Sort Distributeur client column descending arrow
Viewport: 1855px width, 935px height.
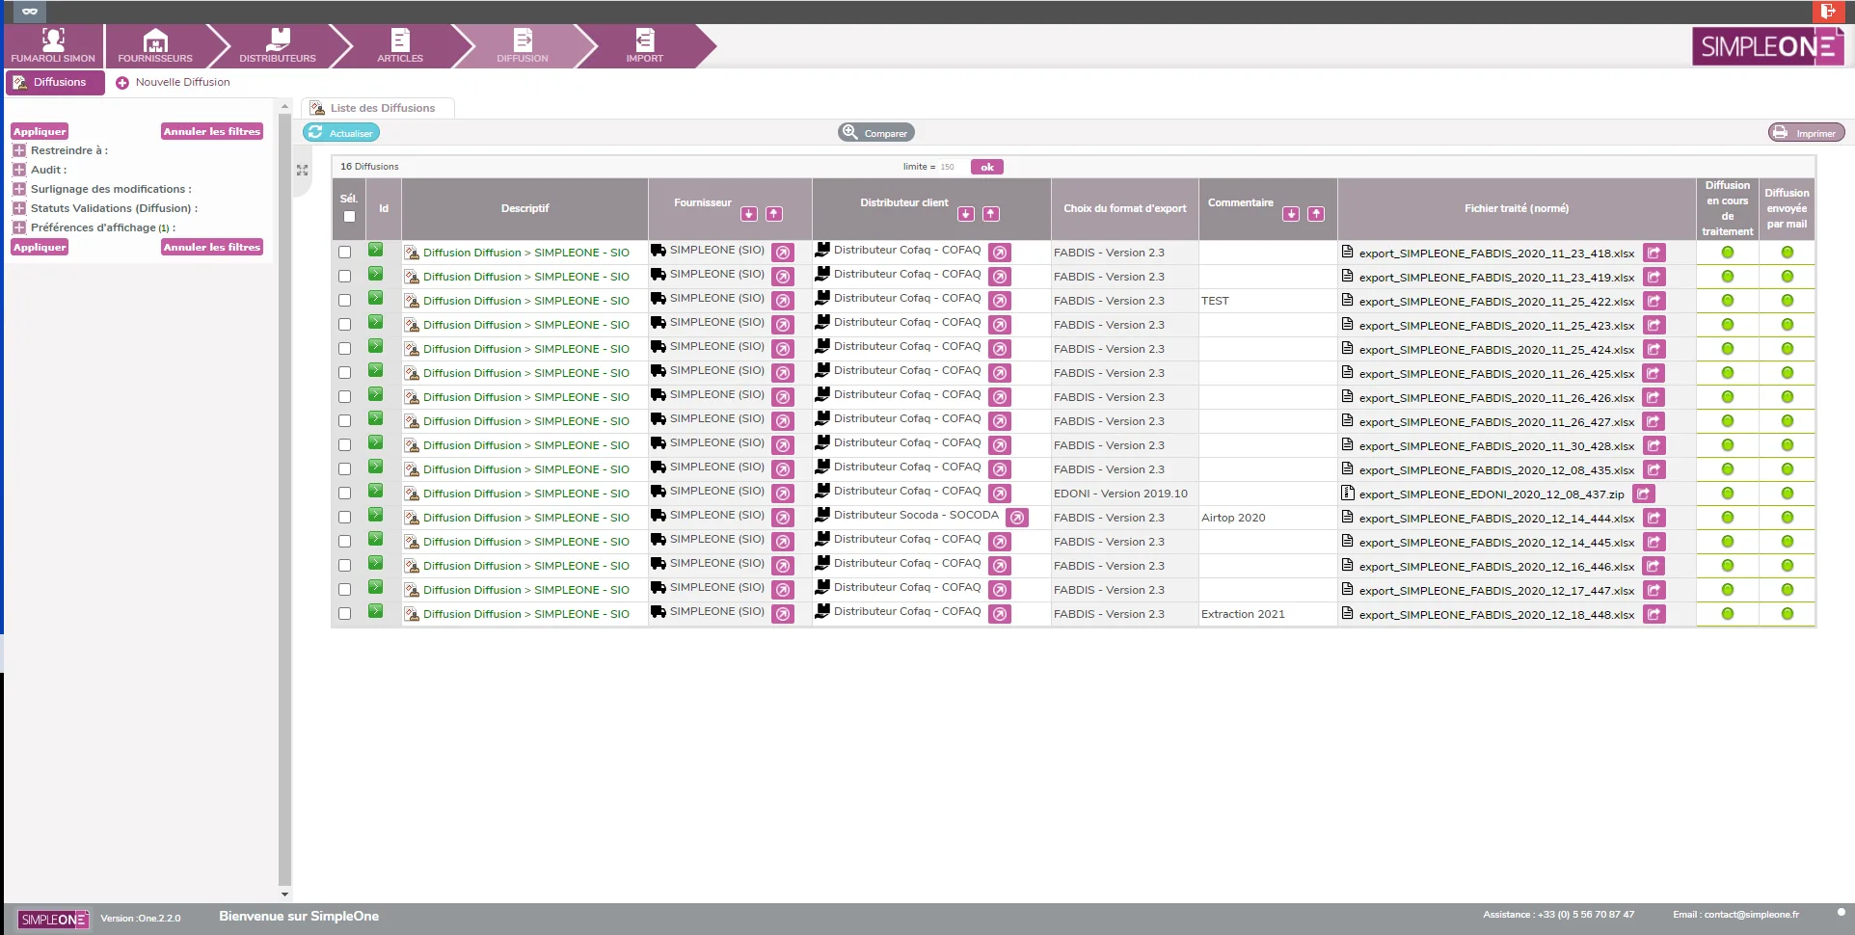tap(966, 214)
